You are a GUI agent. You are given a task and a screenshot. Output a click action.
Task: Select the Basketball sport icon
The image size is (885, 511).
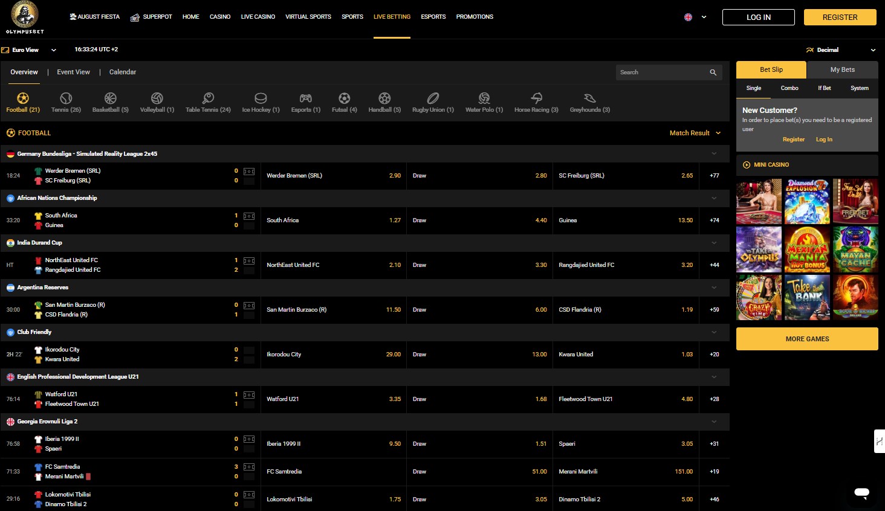[x=110, y=98]
